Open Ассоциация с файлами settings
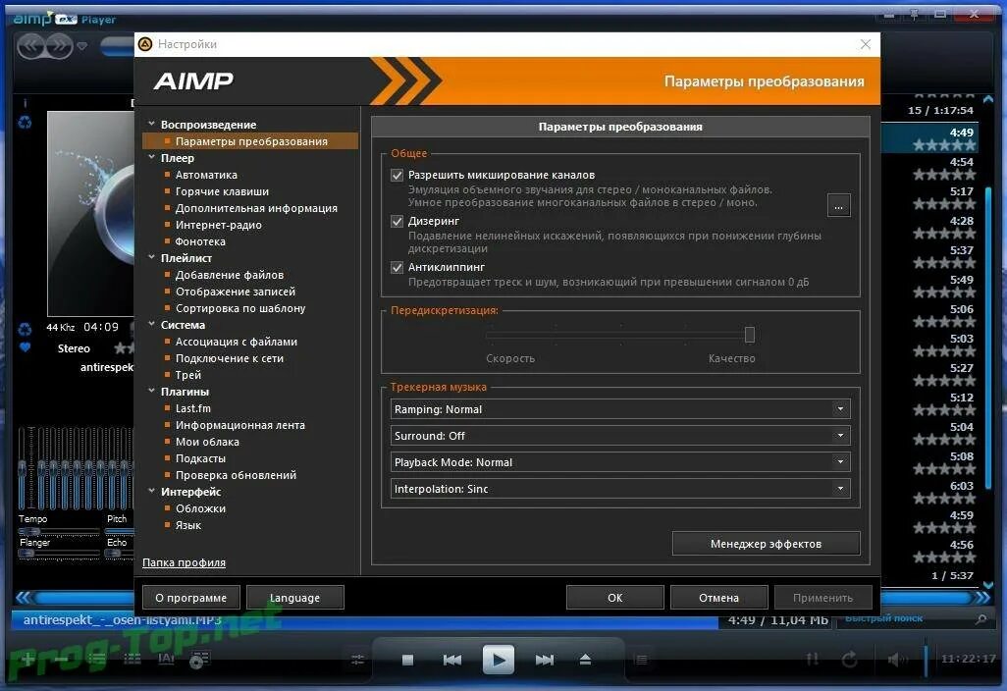The width and height of the screenshot is (1007, 691). [x=237, y=342]
